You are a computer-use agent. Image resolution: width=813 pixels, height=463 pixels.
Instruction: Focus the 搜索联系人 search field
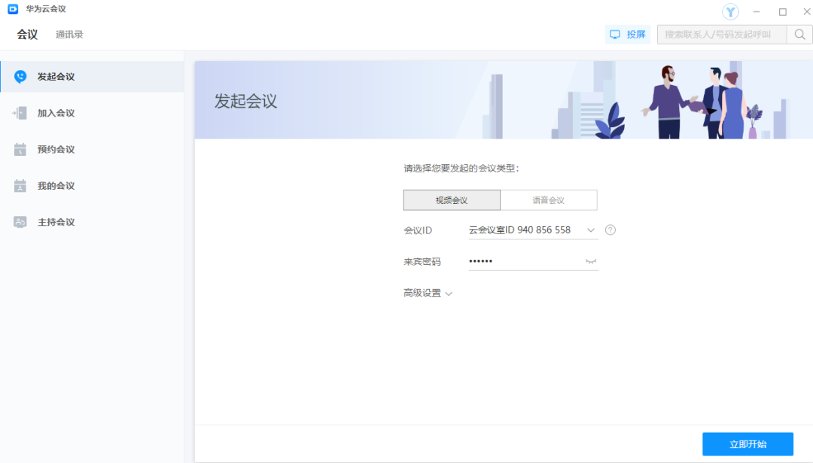pos(722,35)
